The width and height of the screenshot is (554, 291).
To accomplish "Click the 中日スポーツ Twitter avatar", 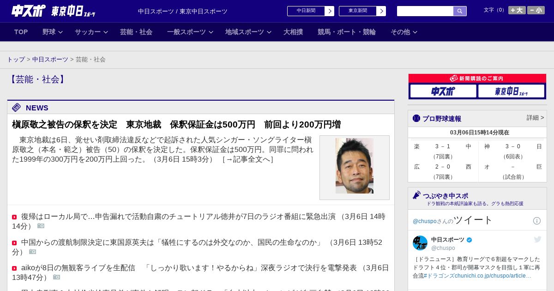I will point(420,243).
